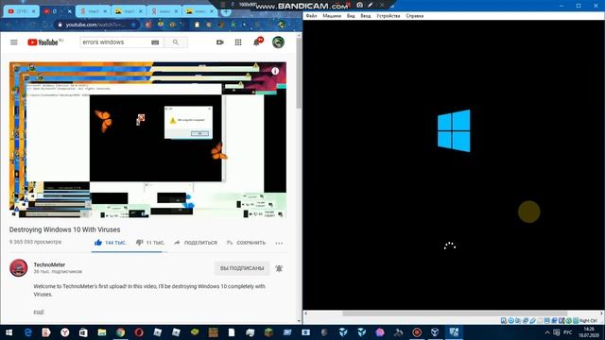Viewport: 605px width, 340px height.
Task: Close the active second browser tab
Action: [70, 11]
